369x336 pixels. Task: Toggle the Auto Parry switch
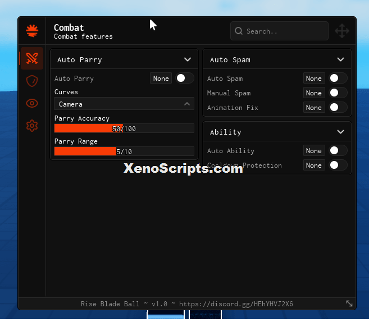(185, 78)
